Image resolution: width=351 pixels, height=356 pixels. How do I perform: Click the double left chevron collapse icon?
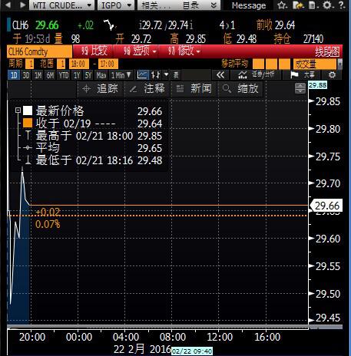[220, 75]
